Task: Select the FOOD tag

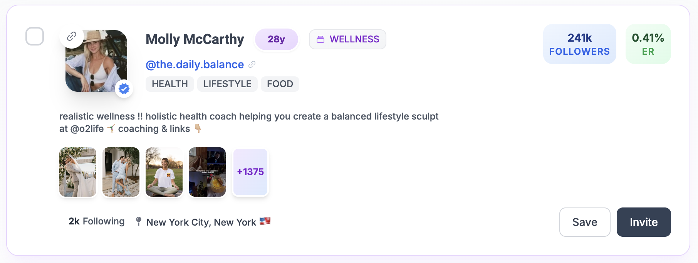Action: [280, 84]
